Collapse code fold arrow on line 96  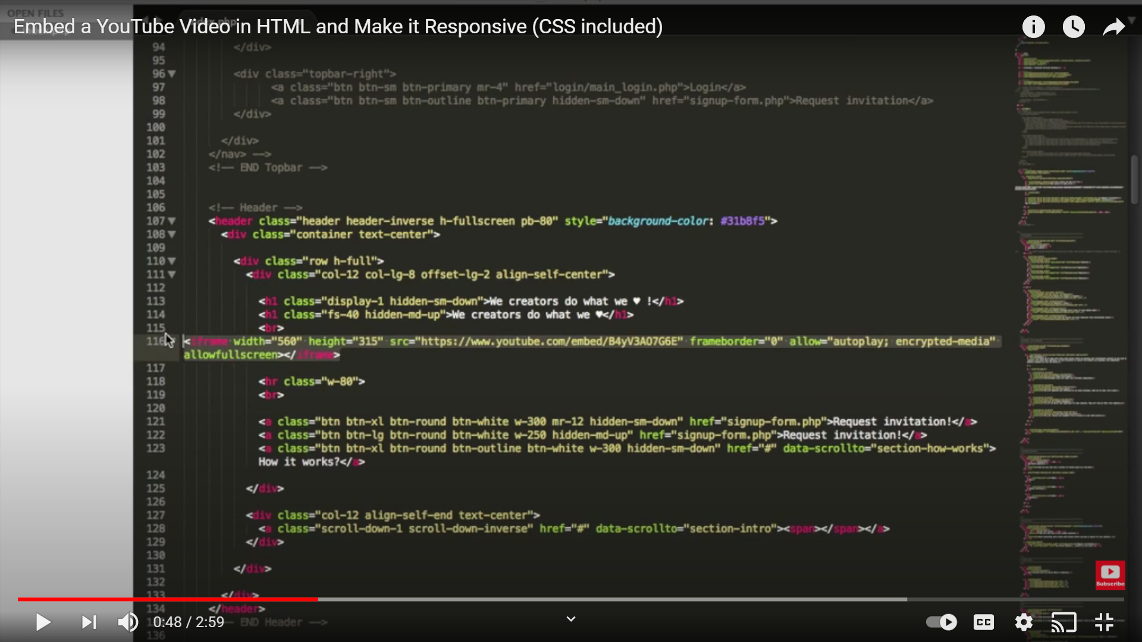coord(172,74)
